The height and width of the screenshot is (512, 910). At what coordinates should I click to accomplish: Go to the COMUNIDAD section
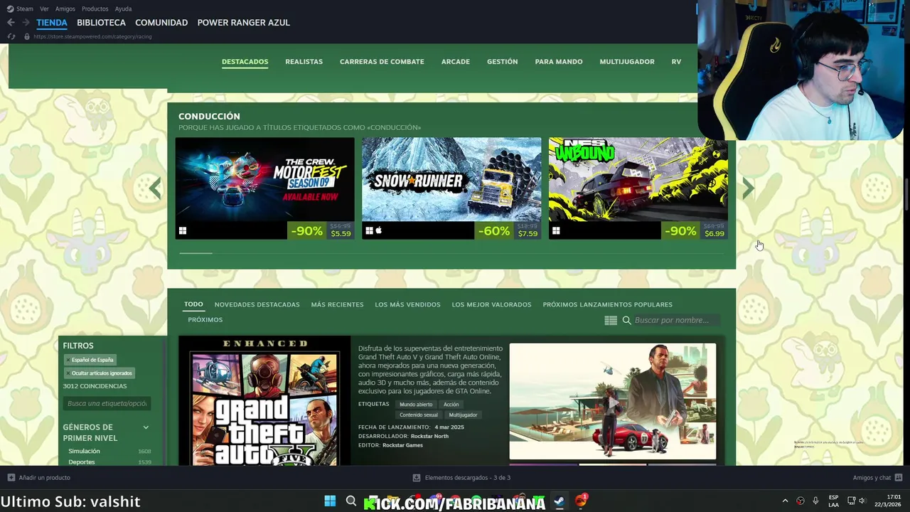161,23
